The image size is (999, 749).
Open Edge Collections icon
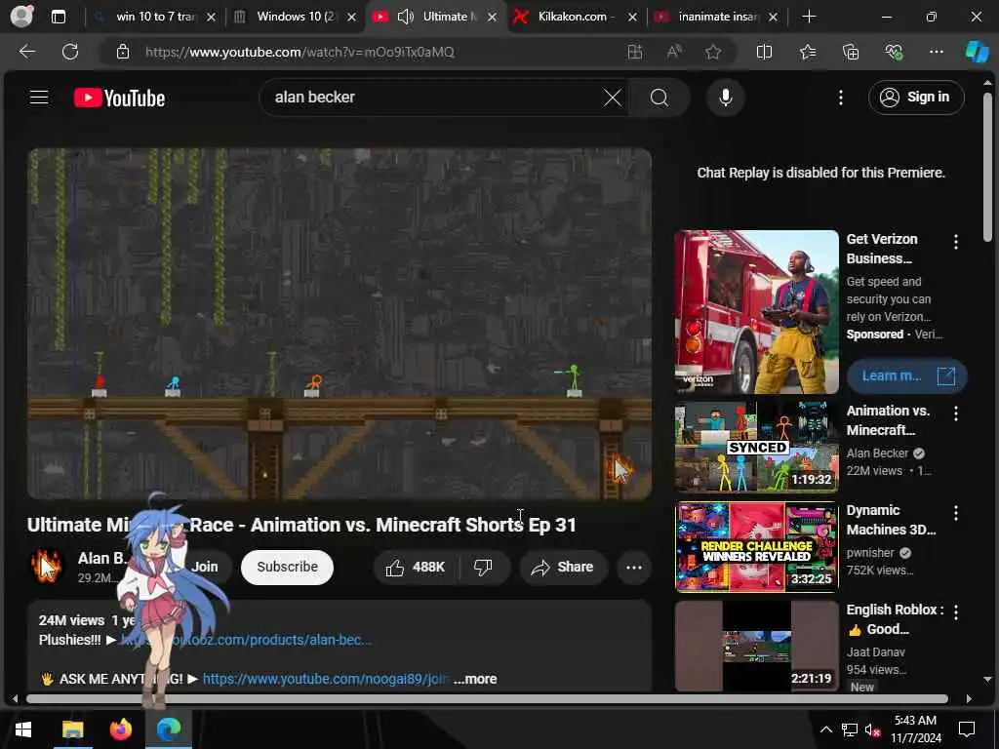click(x=851, y=52)
